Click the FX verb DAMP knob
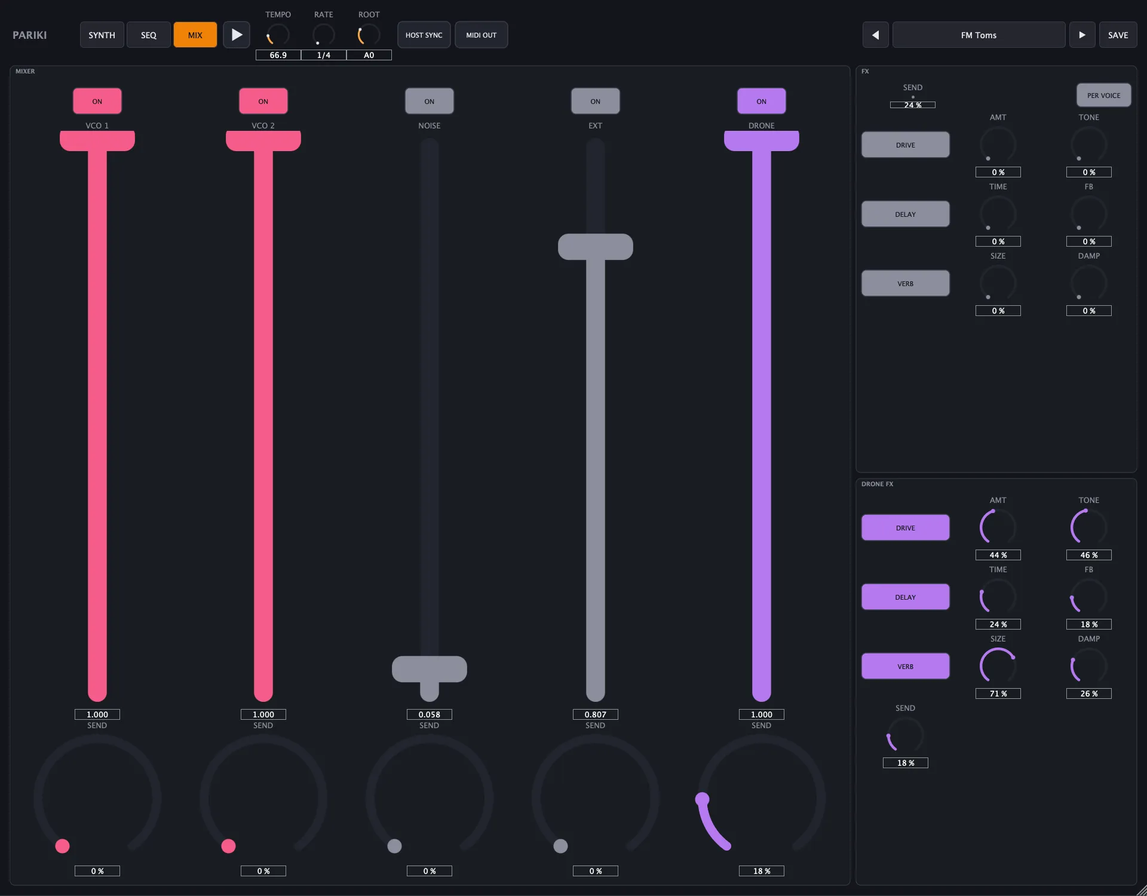This screenshot has height=896, width=1147. coord(1088,283)
